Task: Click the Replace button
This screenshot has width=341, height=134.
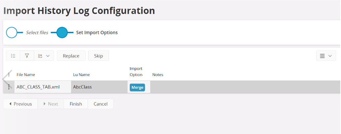Action: (71, 56)
